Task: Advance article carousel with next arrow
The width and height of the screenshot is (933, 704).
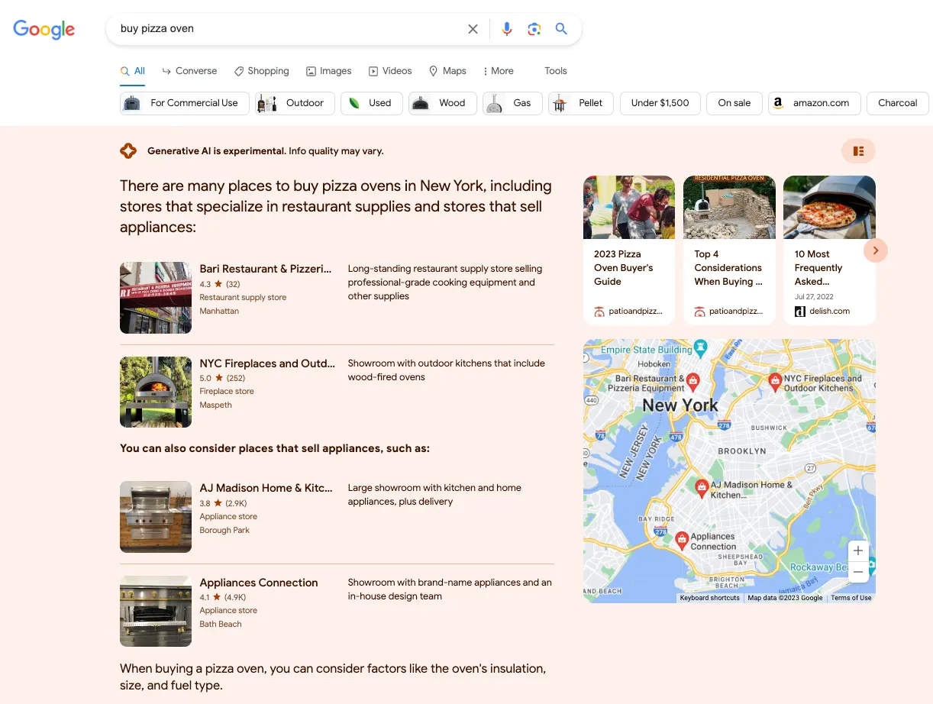Action: [876, 250]
